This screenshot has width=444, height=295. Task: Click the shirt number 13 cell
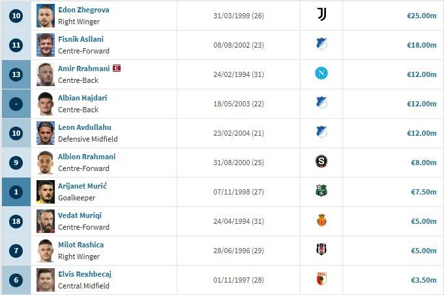tap(16, 74)
